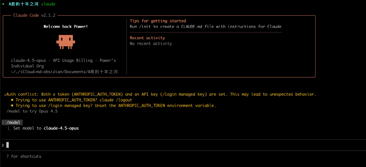Click '/model to try Opus 4.5' hint
Screen dimensions: 366x167
point(32,111)
